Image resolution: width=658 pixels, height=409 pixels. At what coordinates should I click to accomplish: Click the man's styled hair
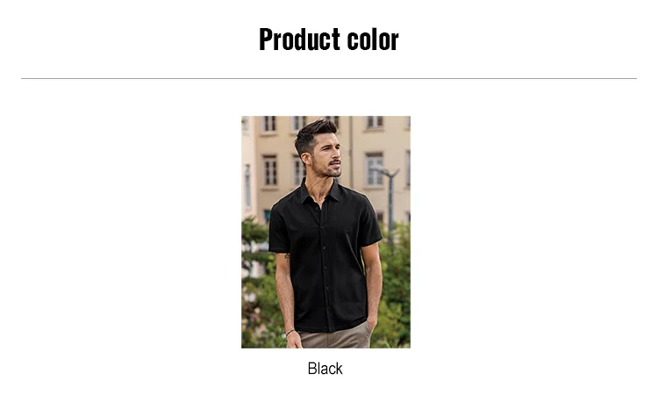(x=314, y=134)
